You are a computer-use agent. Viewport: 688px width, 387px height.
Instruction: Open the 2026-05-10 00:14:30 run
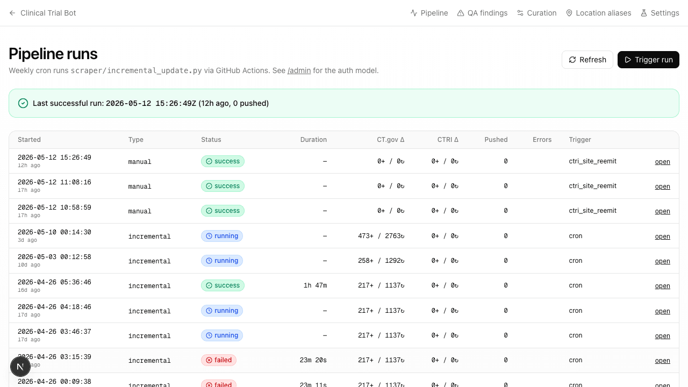[662, 236]
